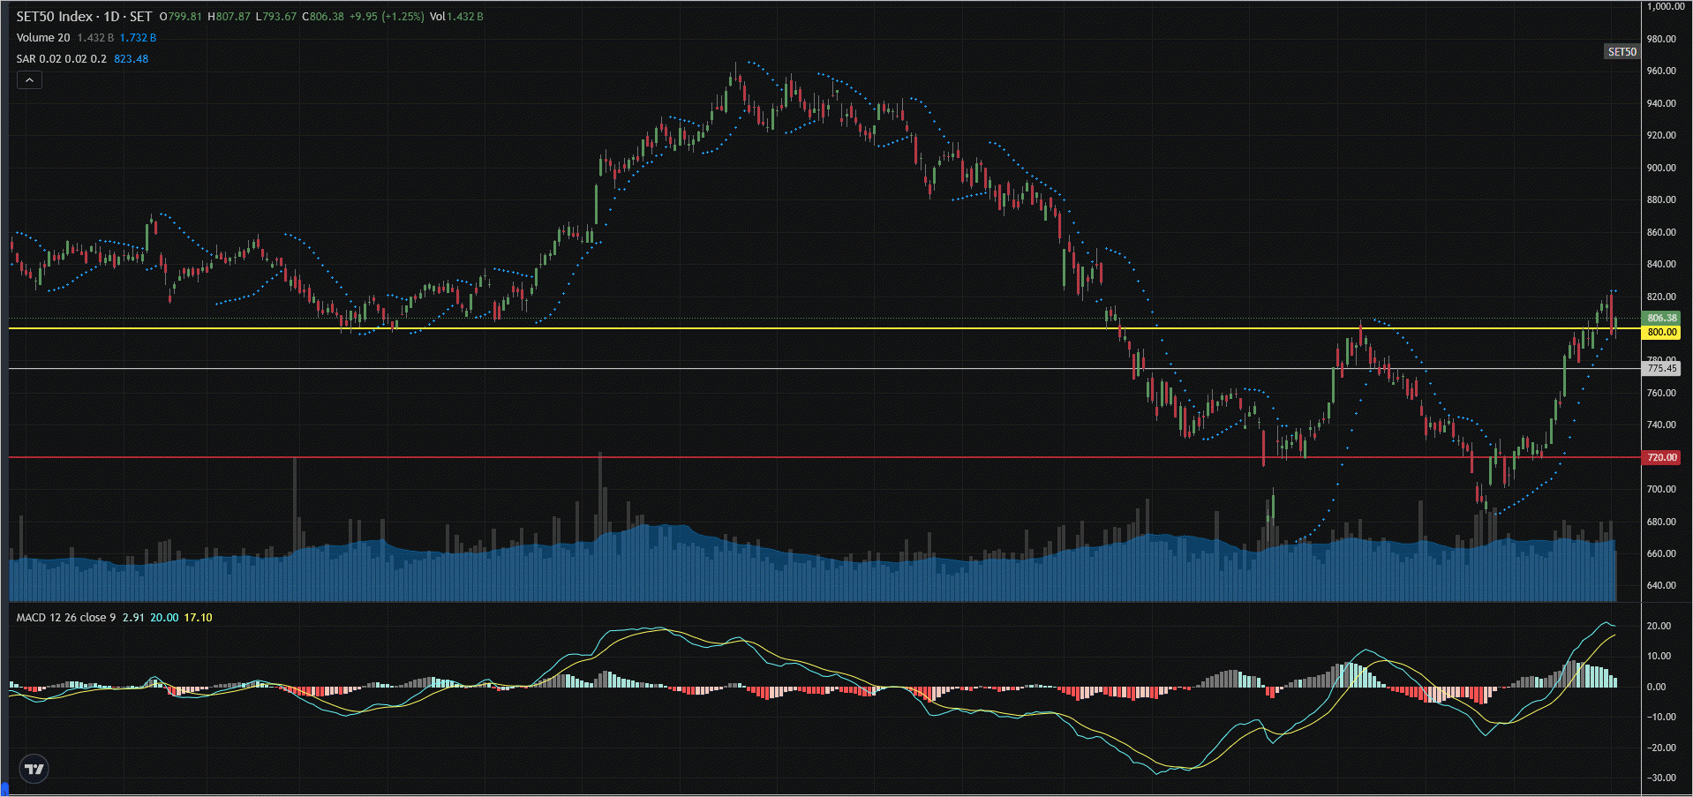Click the open price O799.81 in header
Image resolution: width=1693 pixels, height=797 pixels.
(x=181, y=17)
